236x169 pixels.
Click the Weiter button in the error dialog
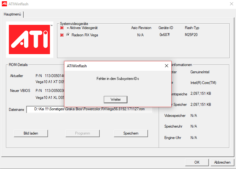(115, 100)
